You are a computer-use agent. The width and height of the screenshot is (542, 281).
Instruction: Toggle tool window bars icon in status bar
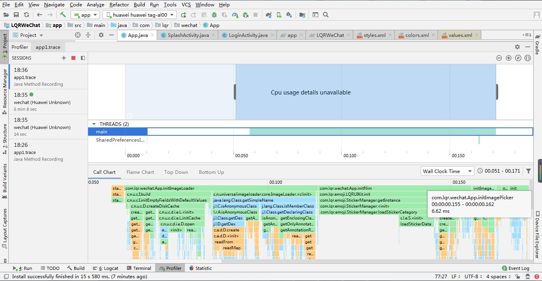(x=6, y=276)
